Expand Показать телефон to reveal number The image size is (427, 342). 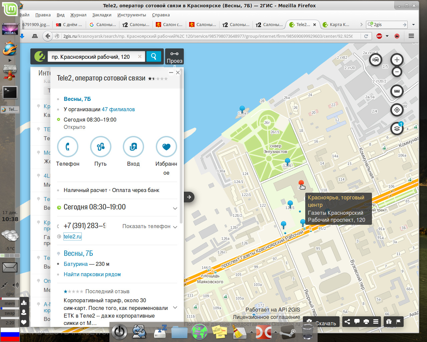coord(150,226)
